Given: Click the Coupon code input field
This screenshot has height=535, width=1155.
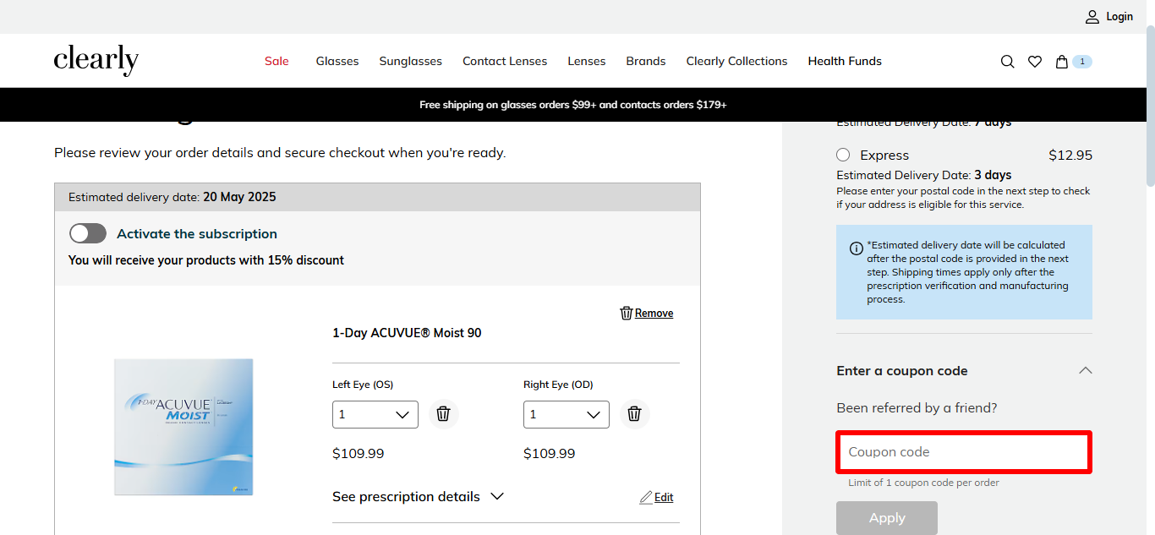Looking at the screenshot, I should [x=964, y=452].
